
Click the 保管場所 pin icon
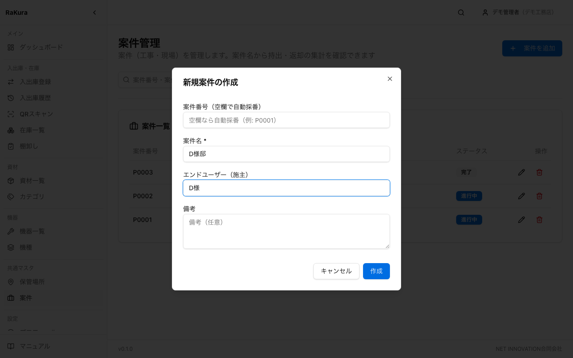(11, 282)
